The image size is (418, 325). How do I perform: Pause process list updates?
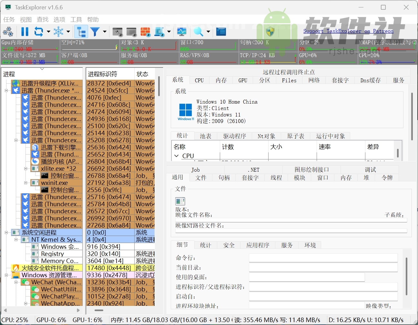[x=25, y=31]
